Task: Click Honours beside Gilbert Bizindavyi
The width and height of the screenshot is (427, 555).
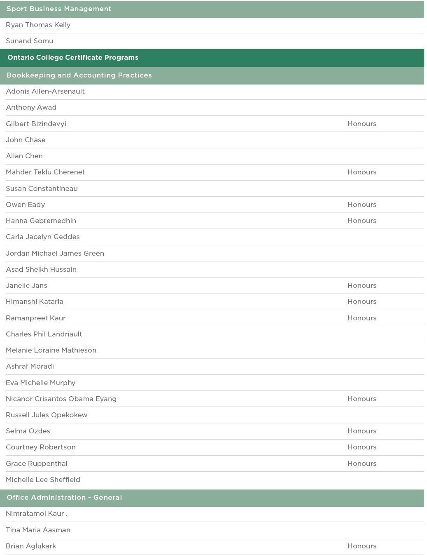Action: pyautogui.click(x=362, y=124)
